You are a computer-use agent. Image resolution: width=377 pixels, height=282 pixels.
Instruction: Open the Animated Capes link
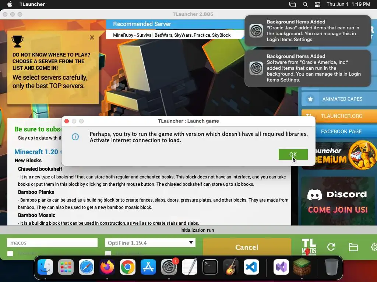342,99
